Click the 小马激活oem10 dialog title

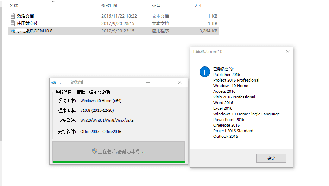207,52
